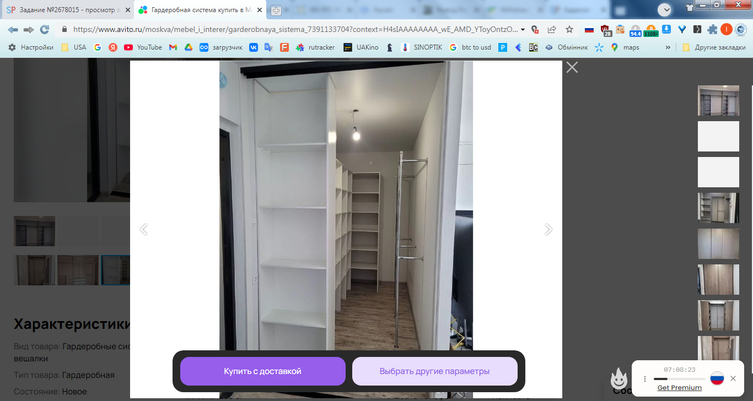The image size is (753, 401).
Task: Click the VPN session progress bar
Action: pyautogui.click(x=680, y=379)
